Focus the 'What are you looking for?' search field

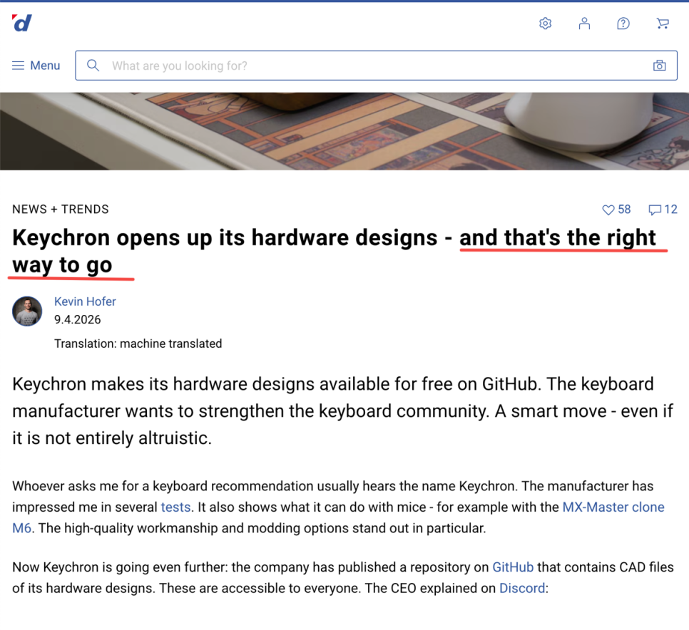click(376, 66)
